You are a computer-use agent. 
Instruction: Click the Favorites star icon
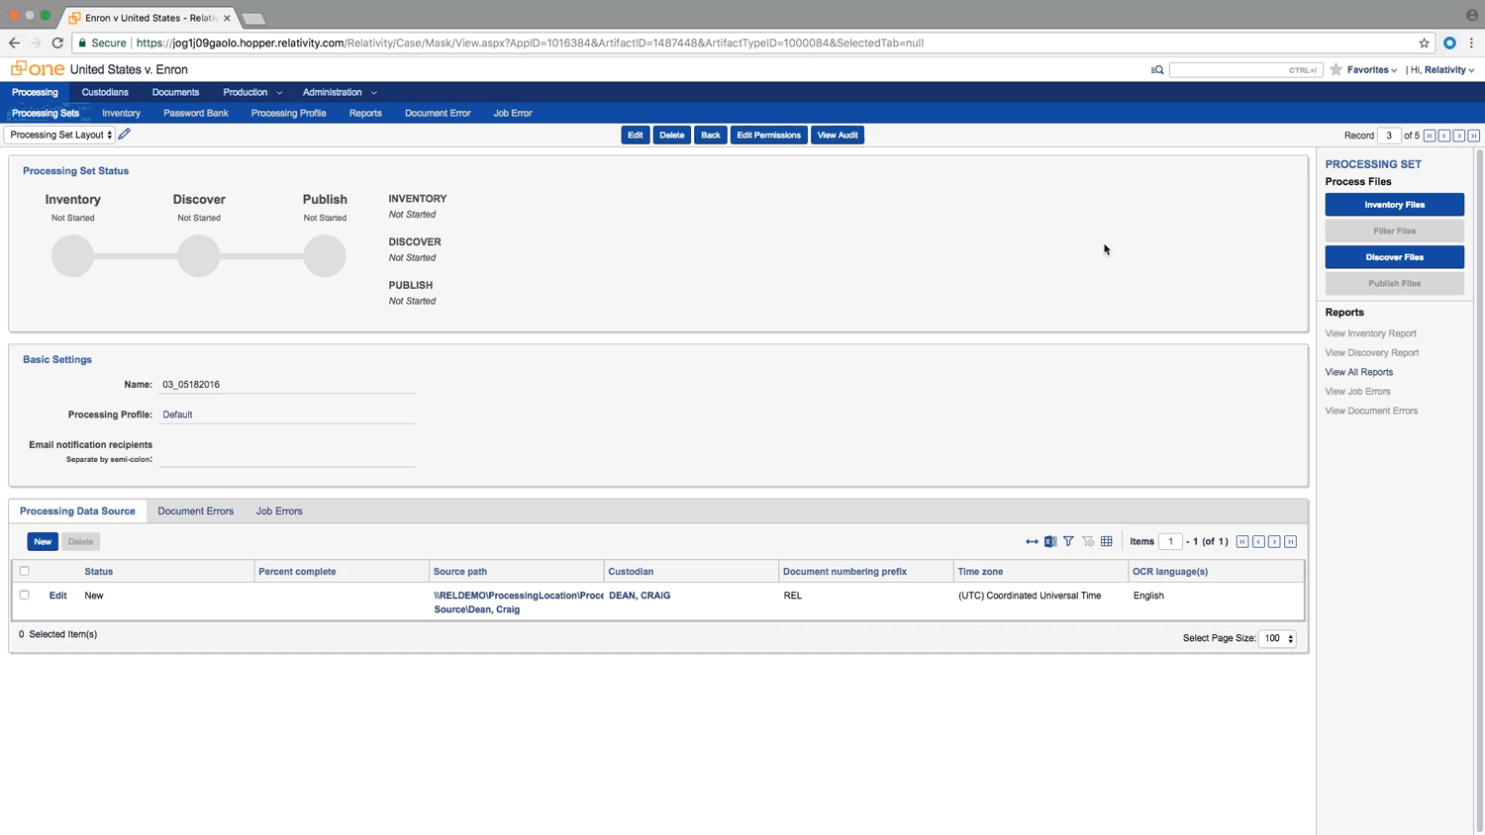1336,69
